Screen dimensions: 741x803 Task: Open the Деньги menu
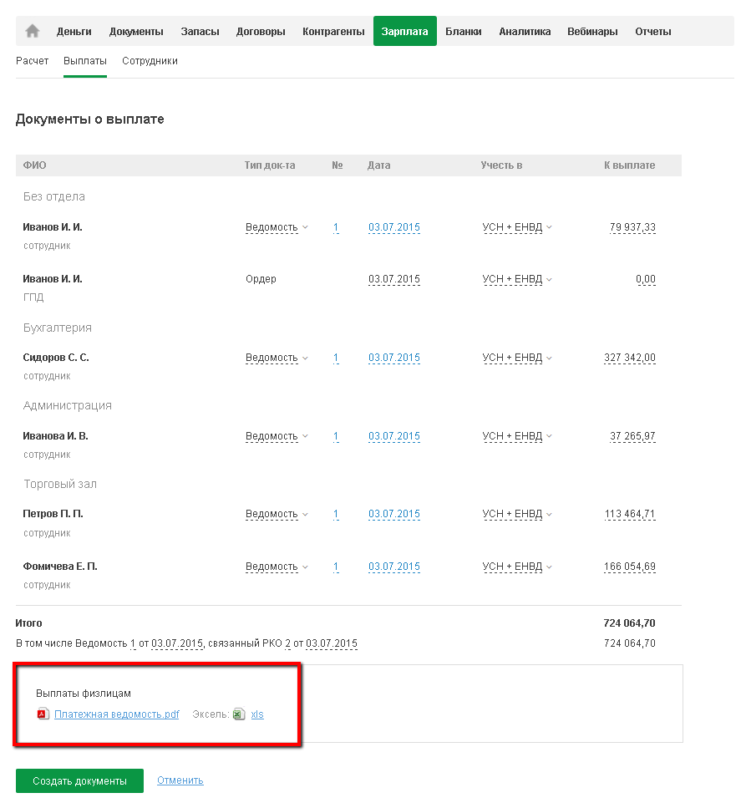coord(74,31)
